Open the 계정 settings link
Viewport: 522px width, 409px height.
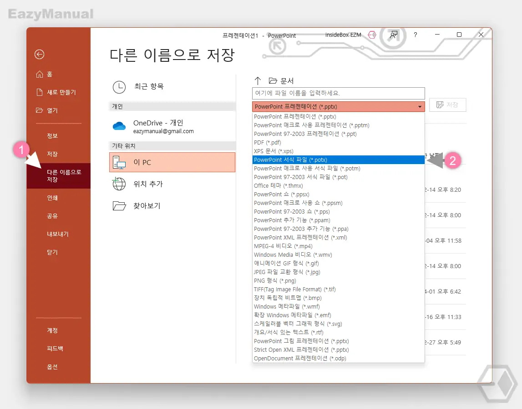click(52, 330)
